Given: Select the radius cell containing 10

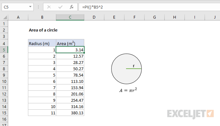Looking at the screenshot, I should 42,106.
